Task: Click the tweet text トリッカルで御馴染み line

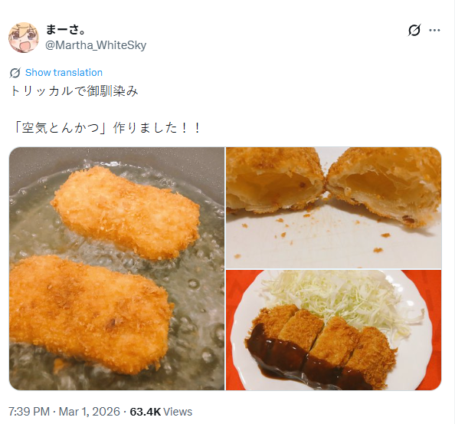Action: tap(74, 91)
